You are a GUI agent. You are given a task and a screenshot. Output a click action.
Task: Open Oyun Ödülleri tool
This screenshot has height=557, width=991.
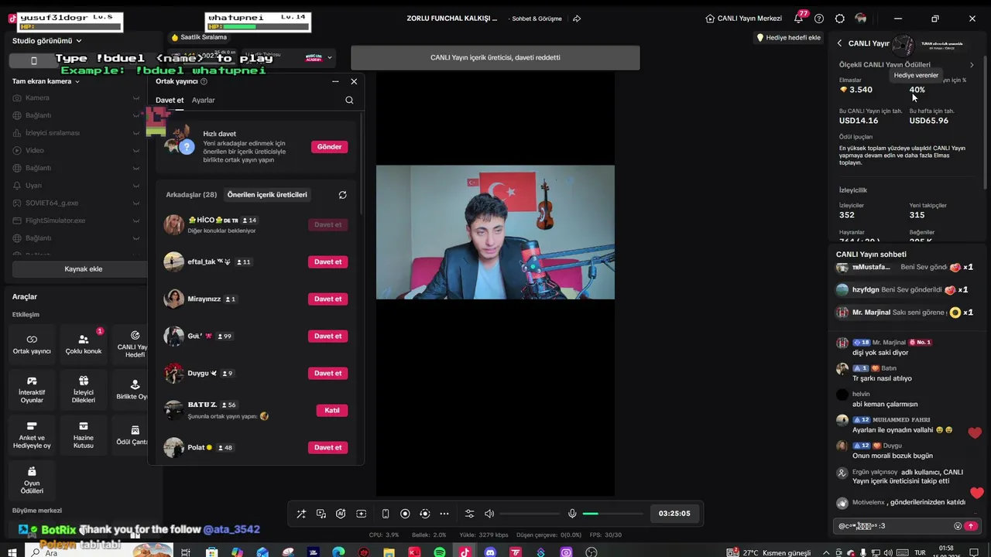pyautogui.click(x=32, y=480)
